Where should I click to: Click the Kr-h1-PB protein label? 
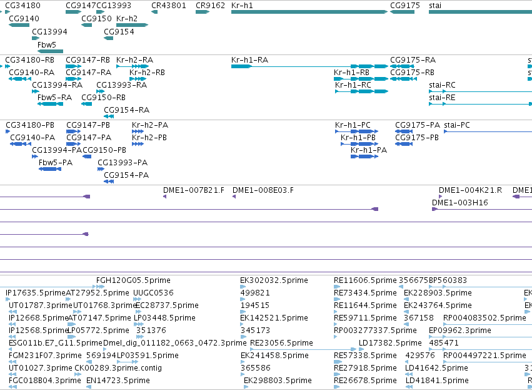tap(358, 138)
